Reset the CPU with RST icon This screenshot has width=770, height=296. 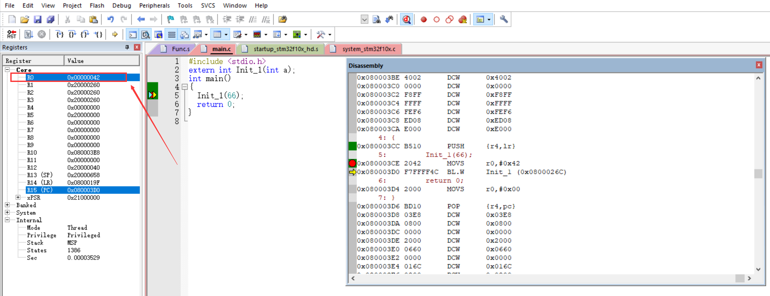coord(12,34)
